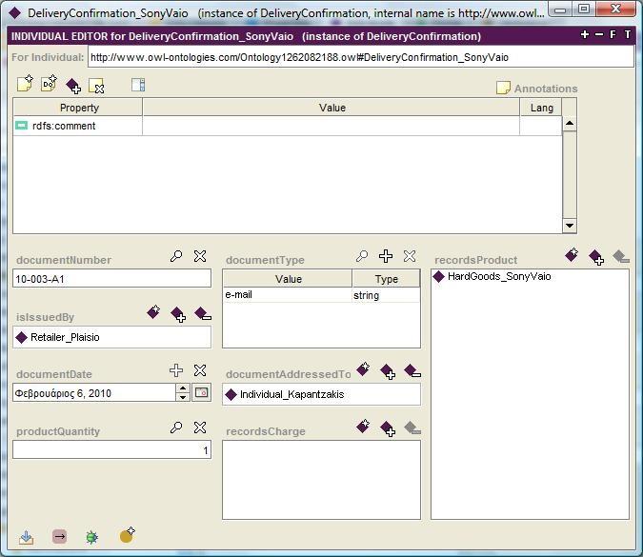Click the rdfs:comment value cell
643x557 pixels.
pyautogui.click(x=331, y=126)
